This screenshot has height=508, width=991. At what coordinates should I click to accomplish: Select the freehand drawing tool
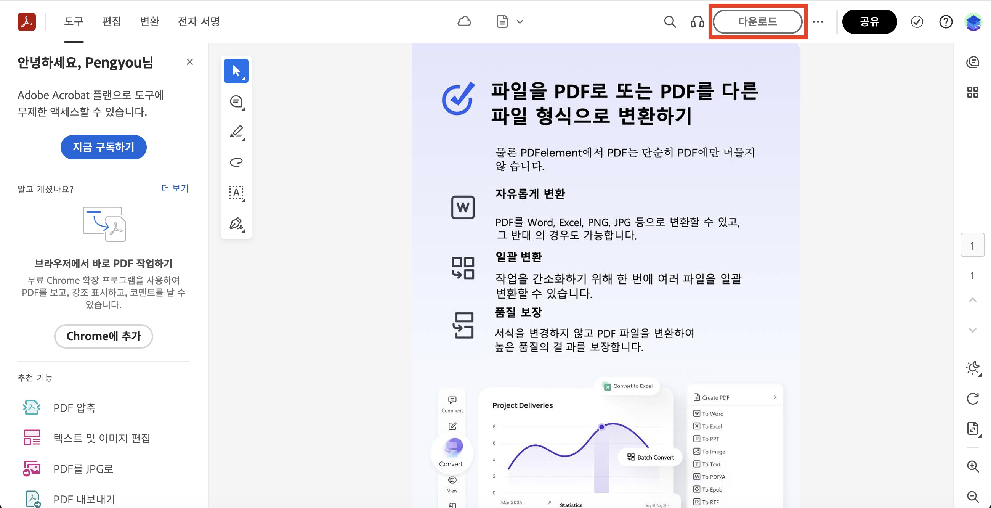coord(236,162)
